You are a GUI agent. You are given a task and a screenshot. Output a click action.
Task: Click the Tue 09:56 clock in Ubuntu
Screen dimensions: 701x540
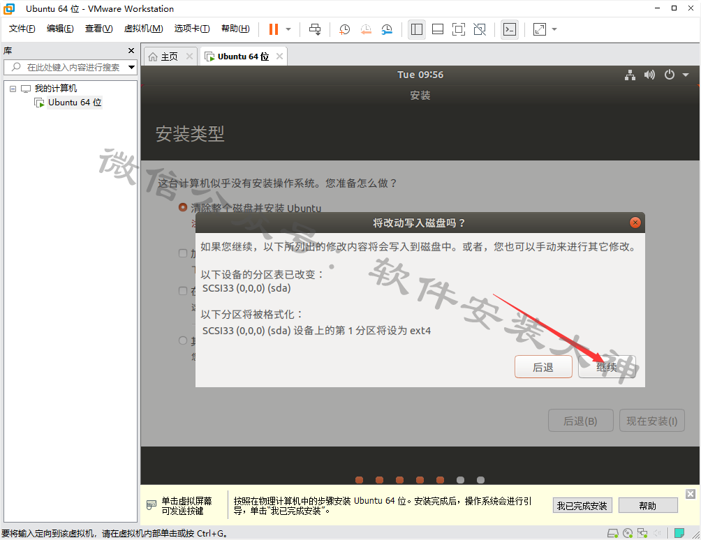(x=420, y=75)
